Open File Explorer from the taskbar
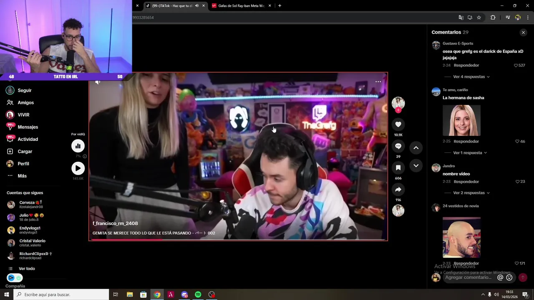The width and height of the screenshot is (534, 300). [130, 295]
